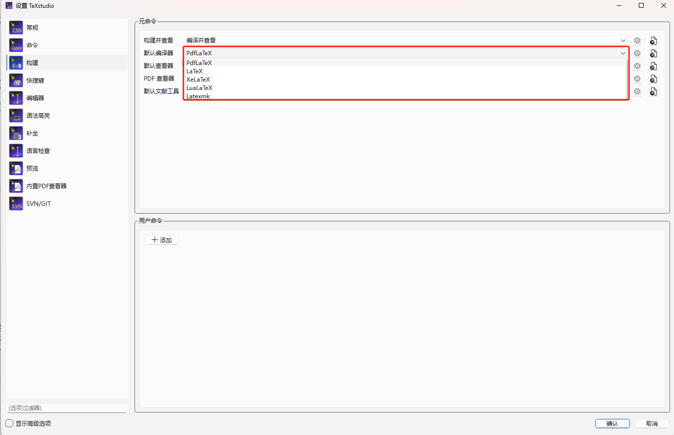Viewport: 674px width, 435px height.
Task: Maximize the 设置 TeXstudio window
Action: (x=641, y=5)
